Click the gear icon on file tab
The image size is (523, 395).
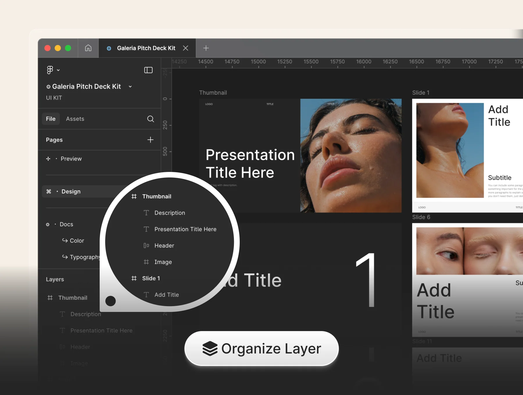coord(109,48)
